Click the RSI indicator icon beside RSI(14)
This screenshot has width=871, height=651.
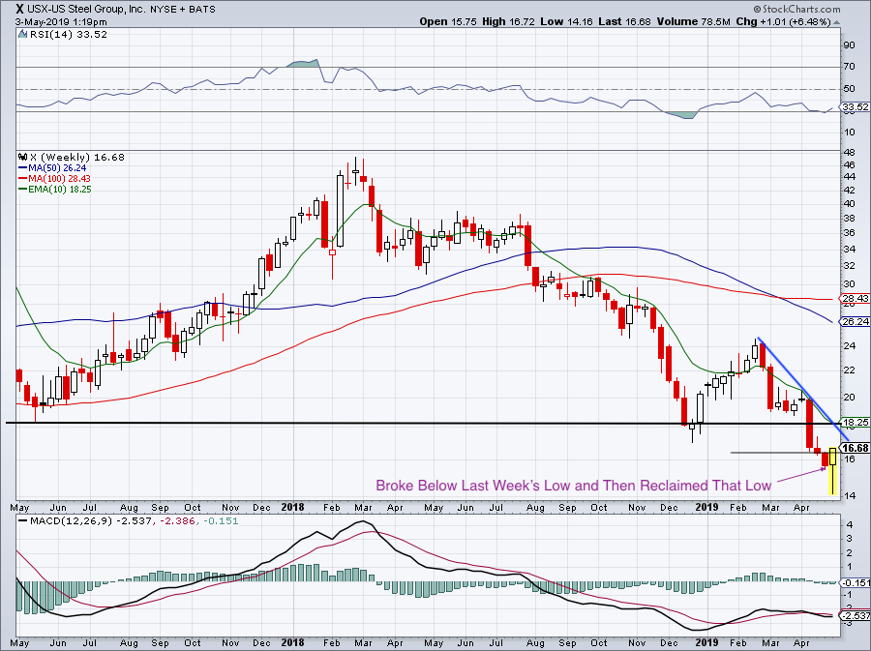(22, 34)
